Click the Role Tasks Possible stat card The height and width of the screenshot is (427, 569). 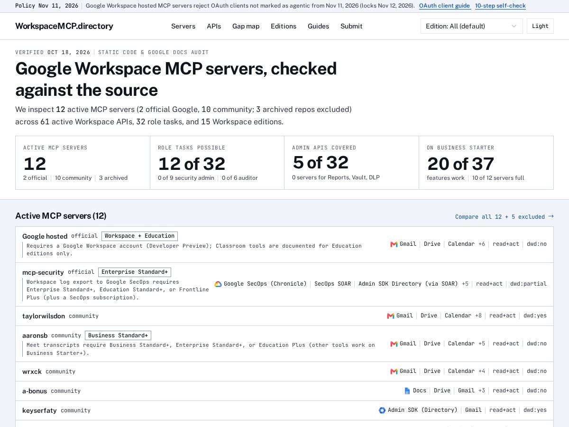point(217,163)
